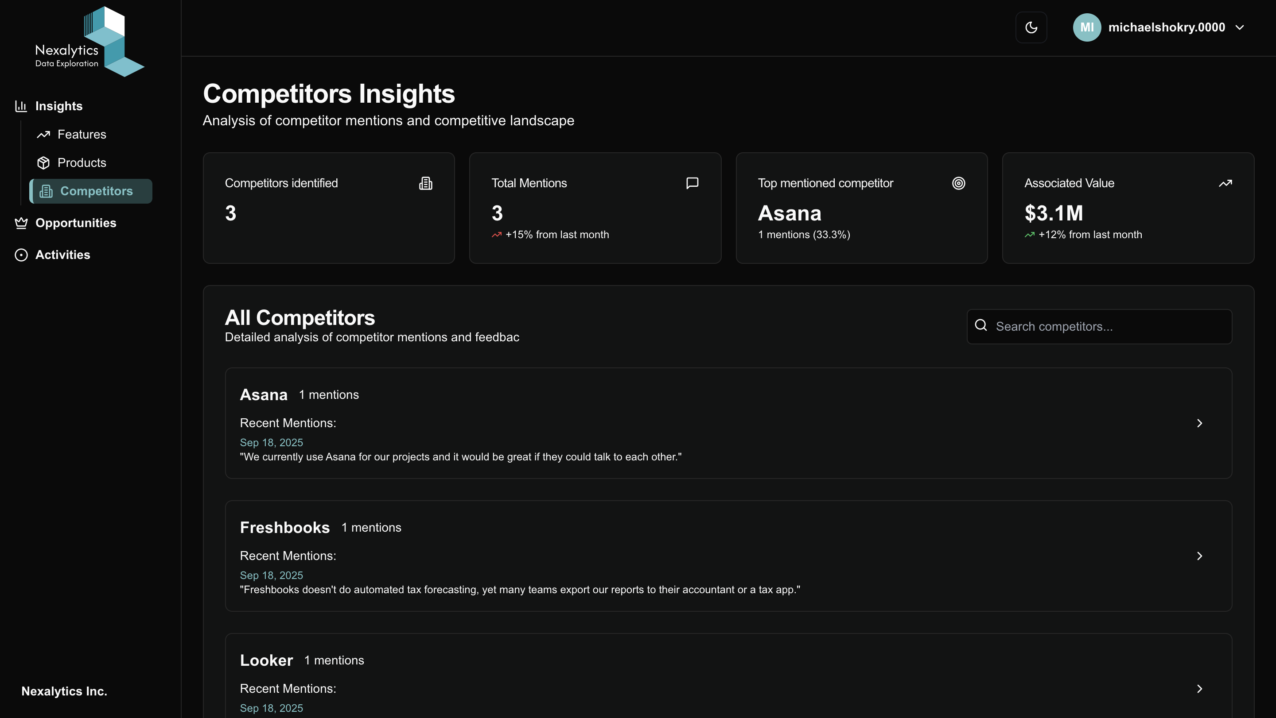The width and height of the screenshot is (1276, 718).
Task: Click the MI avatar circle
Action: coord(1087,27)
